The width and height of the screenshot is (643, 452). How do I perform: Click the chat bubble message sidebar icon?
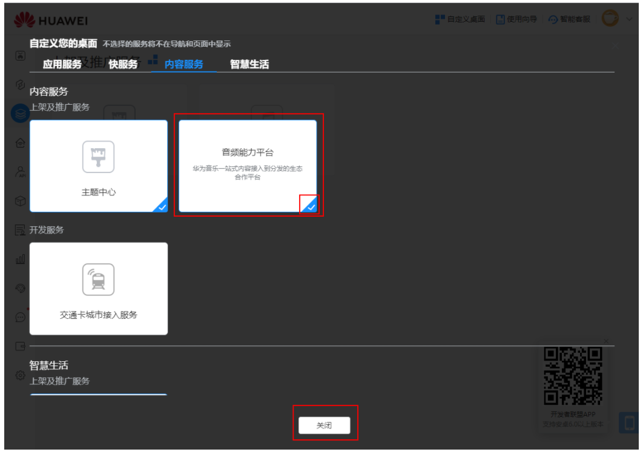point(21,317)
